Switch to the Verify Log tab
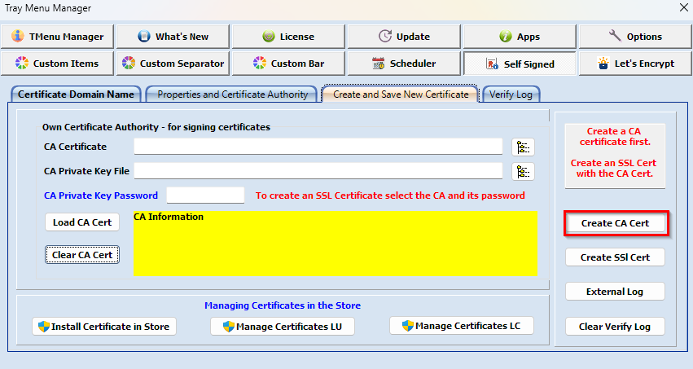693x369 pixels. 511,94
